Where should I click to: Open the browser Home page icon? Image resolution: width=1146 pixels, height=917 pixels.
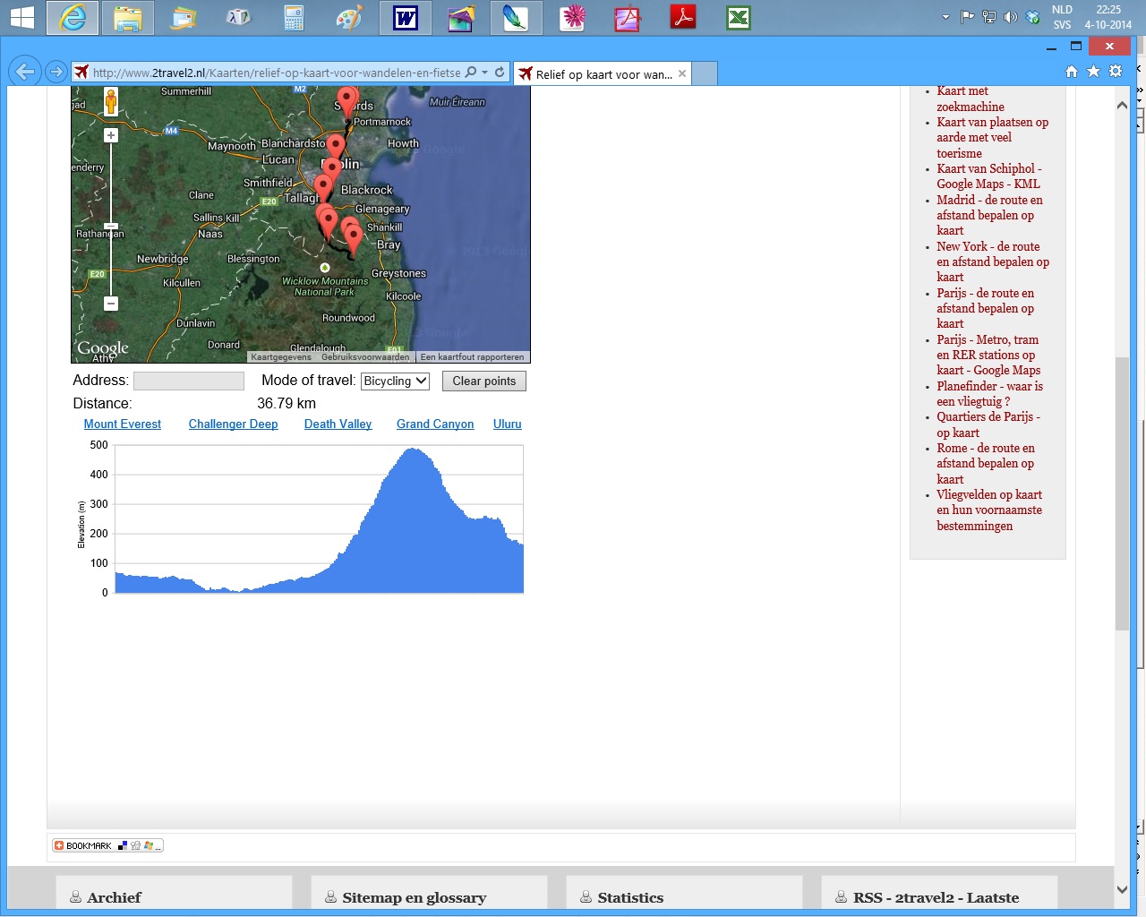click(x=1071, y=72)
